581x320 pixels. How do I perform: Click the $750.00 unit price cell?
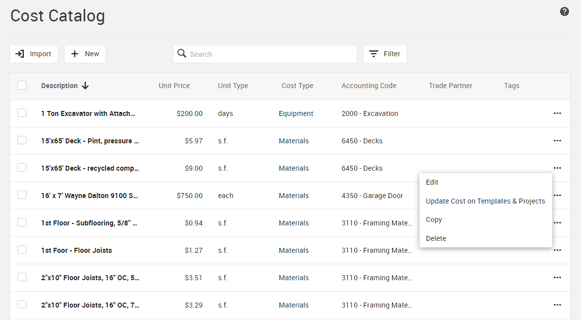pyautogui.click(x=189, y=196)
